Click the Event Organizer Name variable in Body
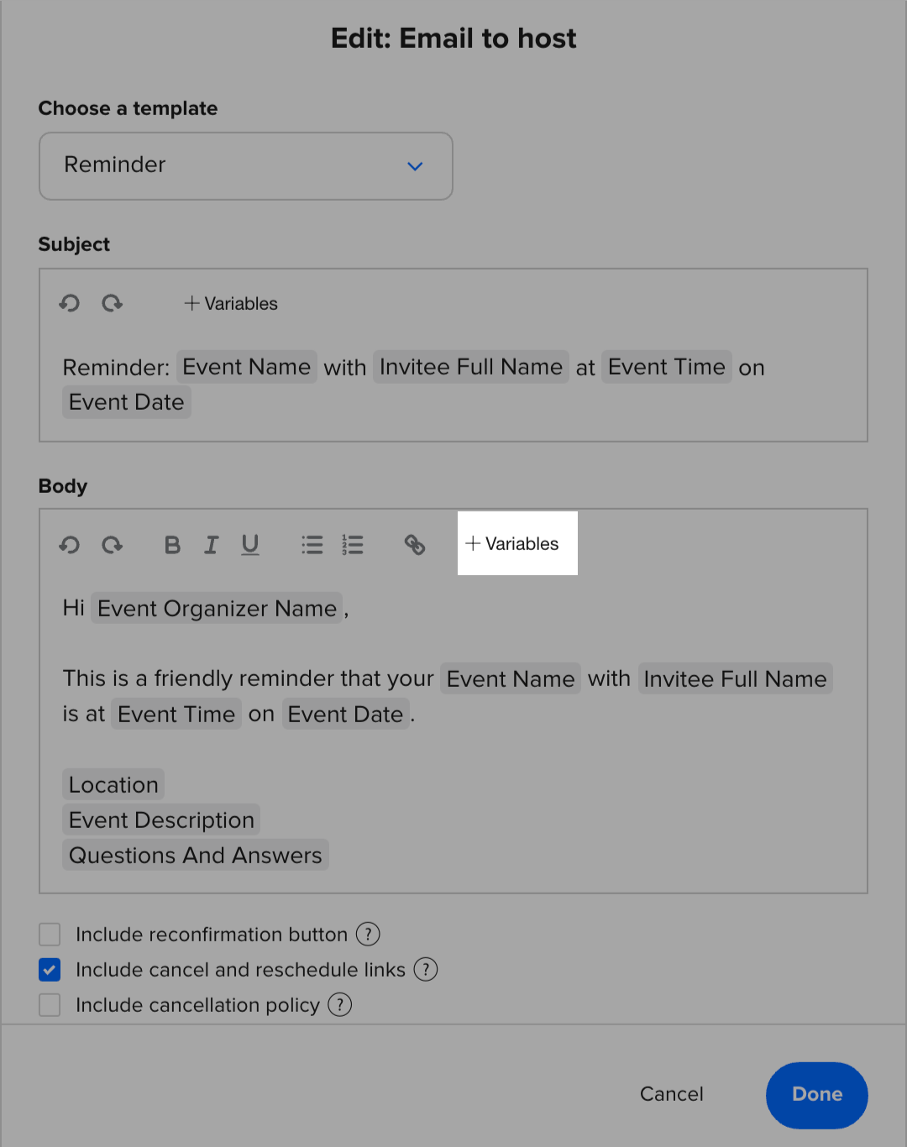This screenshot has height=1147, width=907. pos(217,608)
